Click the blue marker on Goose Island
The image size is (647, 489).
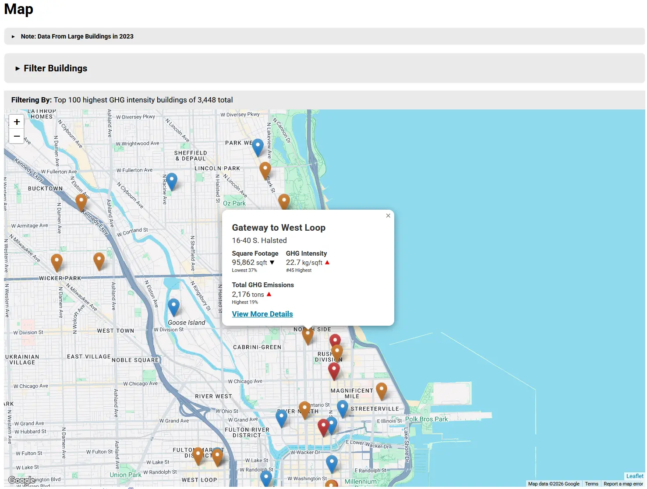coord(173,306)
